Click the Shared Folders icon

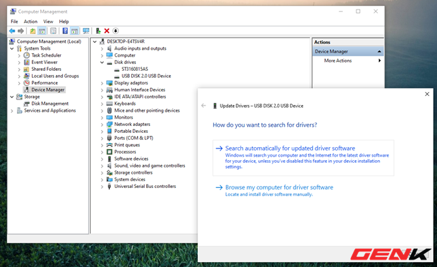(27, 69)
